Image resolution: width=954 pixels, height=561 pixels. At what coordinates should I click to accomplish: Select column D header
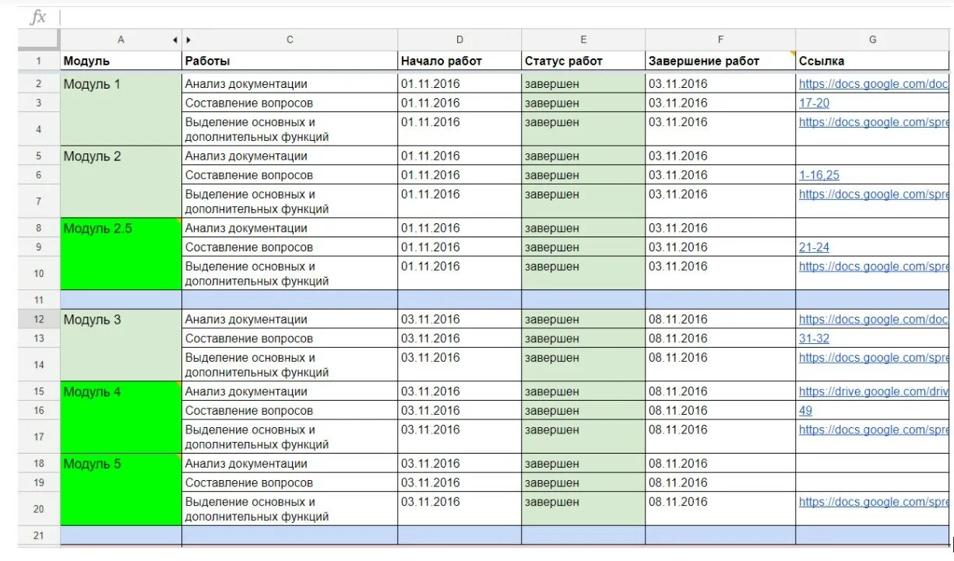[459, 40]
